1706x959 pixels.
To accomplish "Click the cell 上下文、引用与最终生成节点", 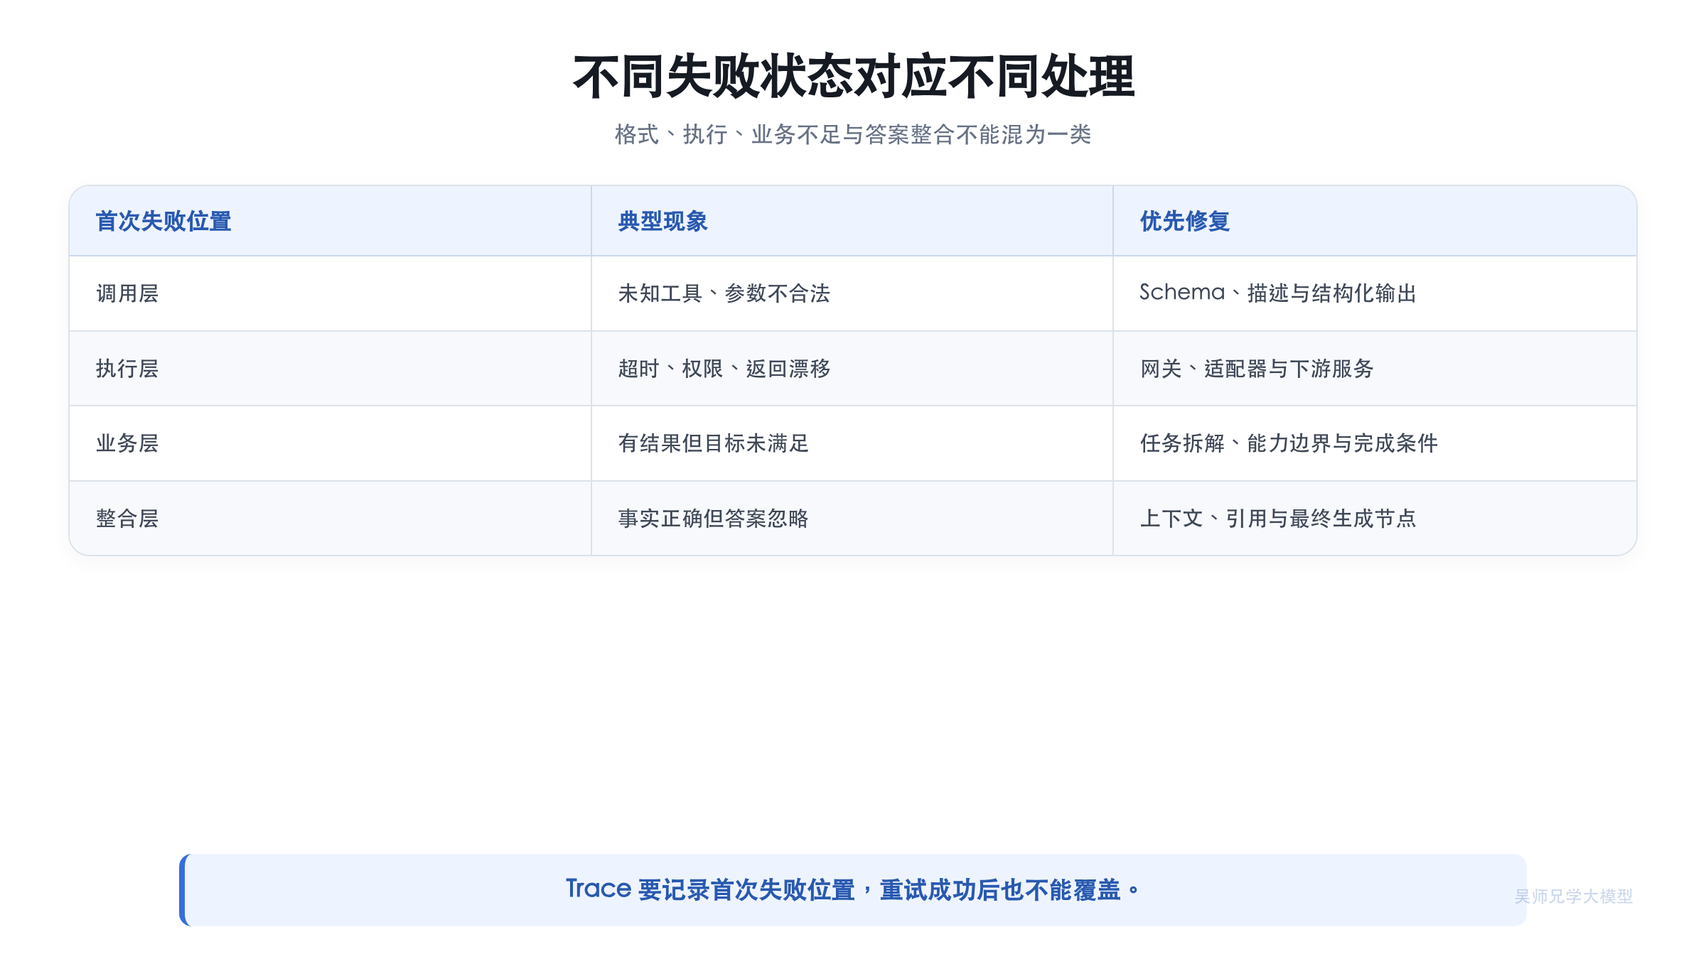I will coord(1375,519).
